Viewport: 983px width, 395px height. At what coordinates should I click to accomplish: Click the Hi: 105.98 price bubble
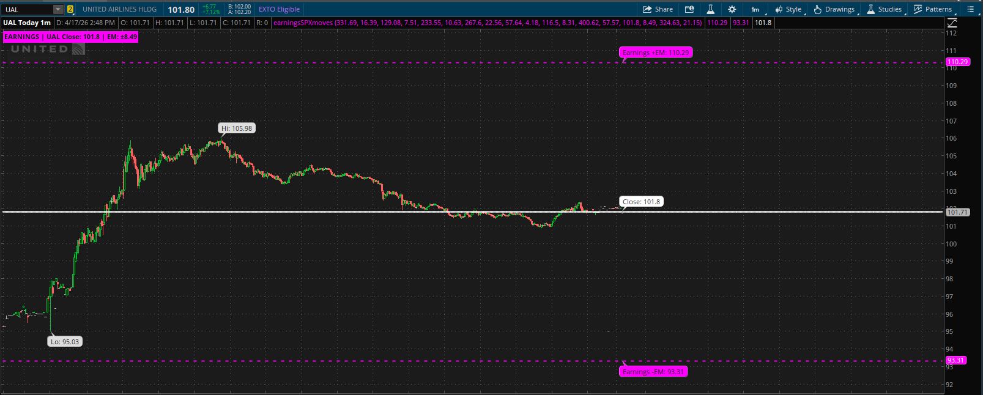237,128
